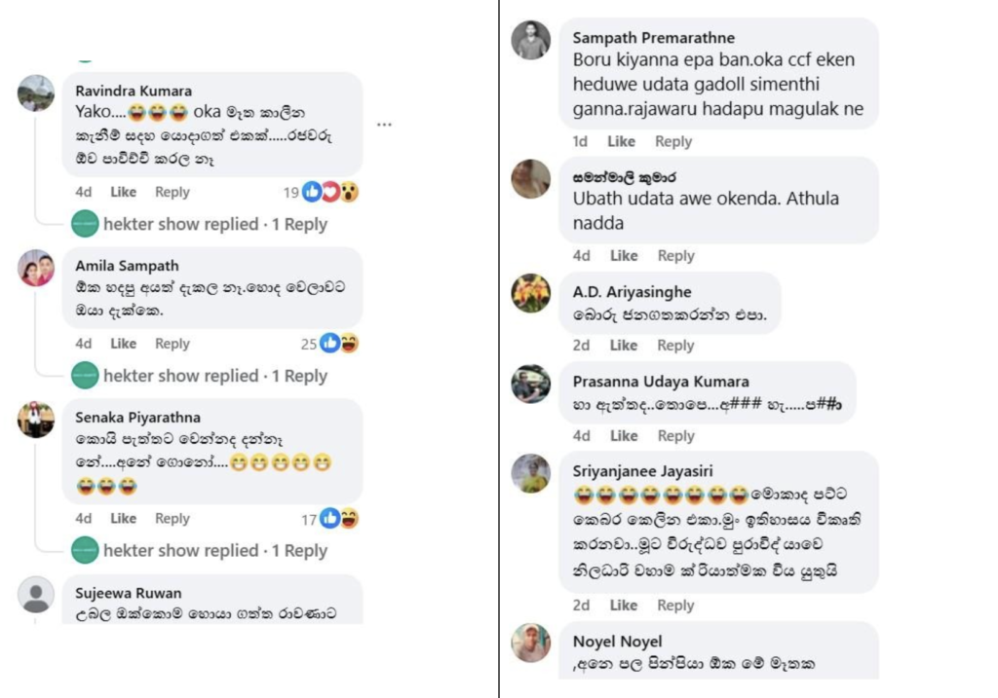Expand hekter's reply under Ravindra's comment
998x698 pixels.
[214, 224]
